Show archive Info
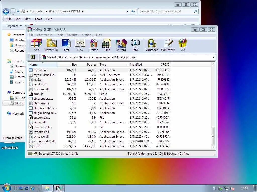The image size is (257, 192). click(x=135, y=45)
